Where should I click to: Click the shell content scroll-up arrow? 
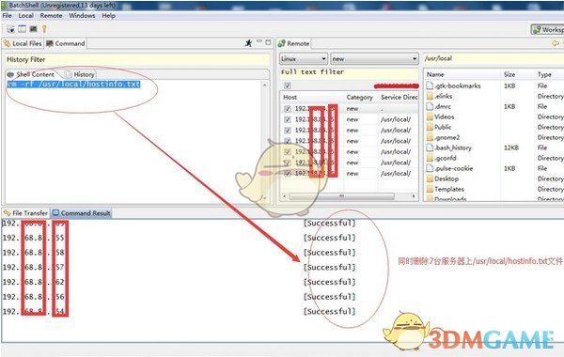265,85
